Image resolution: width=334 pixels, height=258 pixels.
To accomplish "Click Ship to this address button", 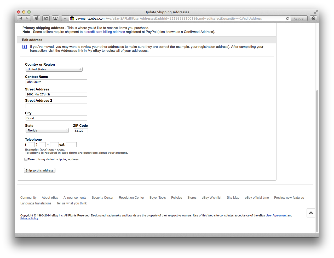I will click(x=39, y=170).
